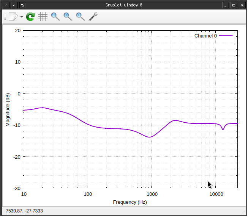Click the x-axis tick label 1000
This screenshot has height=217, width=248.
point(152,194)
